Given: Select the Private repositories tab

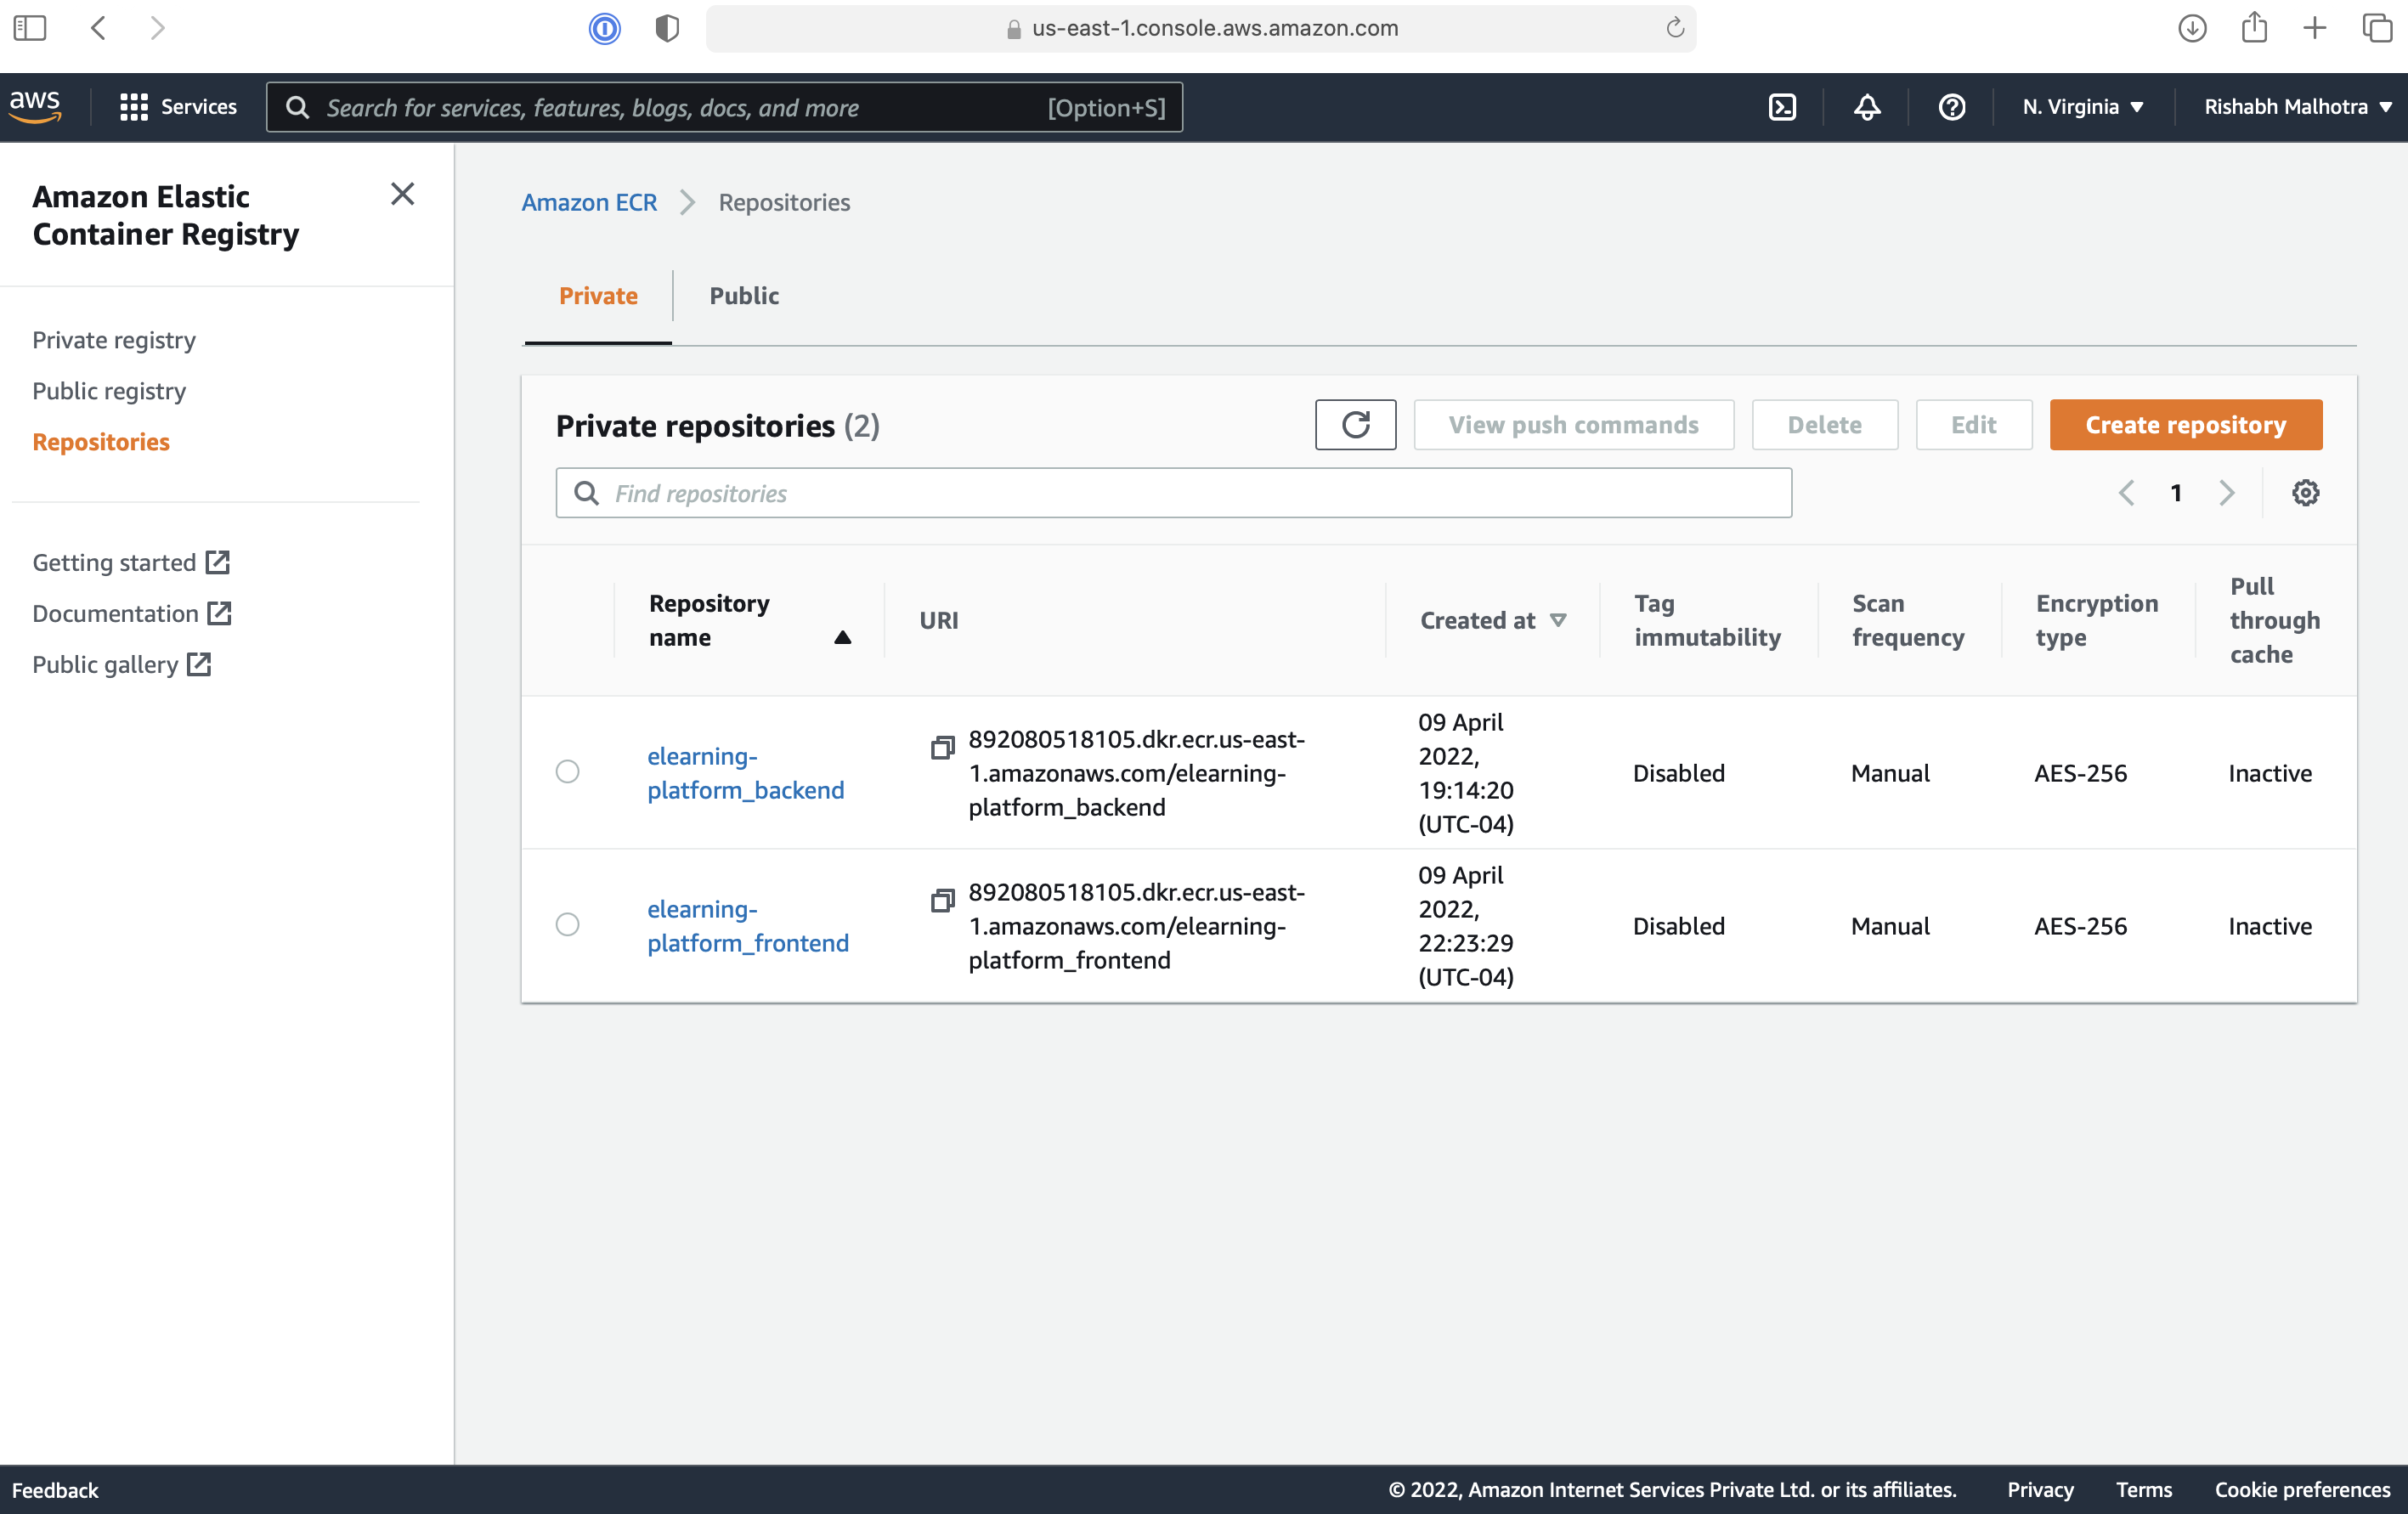Looking at the screenshot, I should (598, 296).
